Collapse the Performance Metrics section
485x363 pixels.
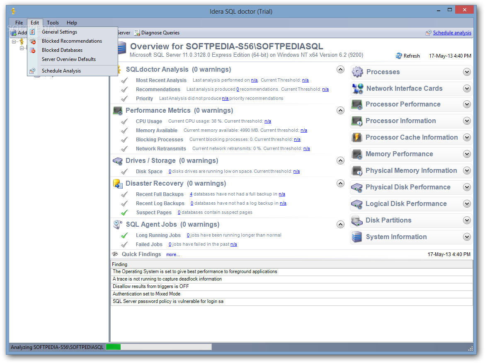tap(340, 111)
